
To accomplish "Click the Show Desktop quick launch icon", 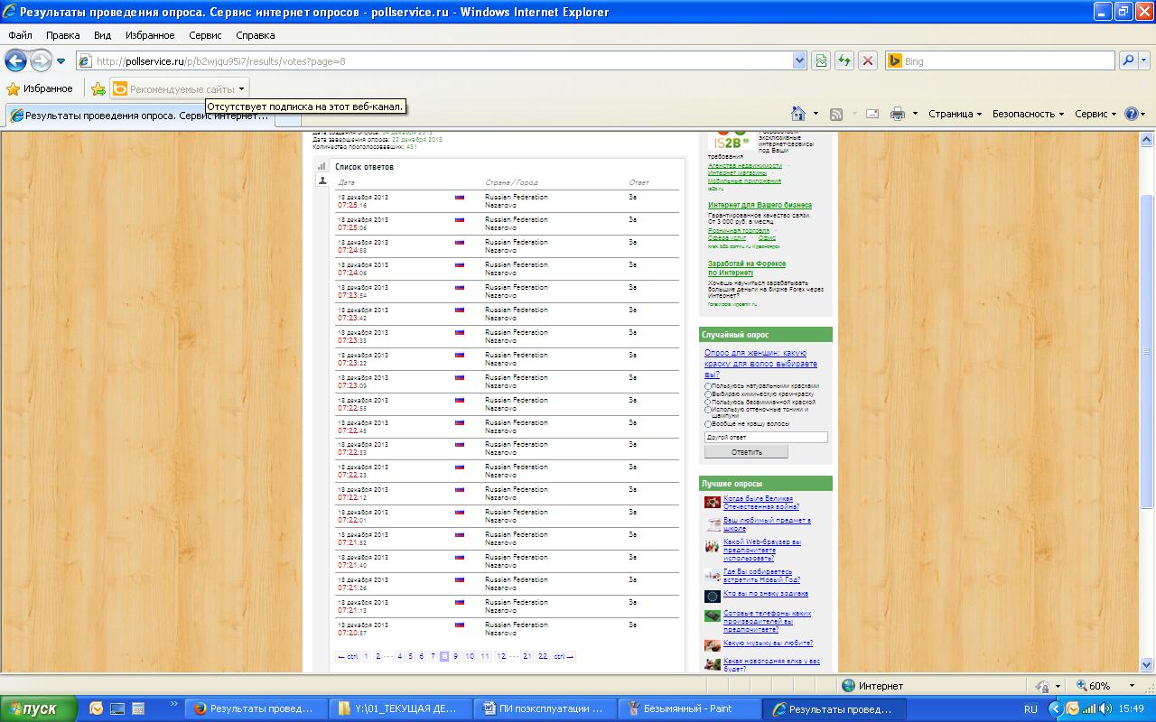I will click(117, 708).
